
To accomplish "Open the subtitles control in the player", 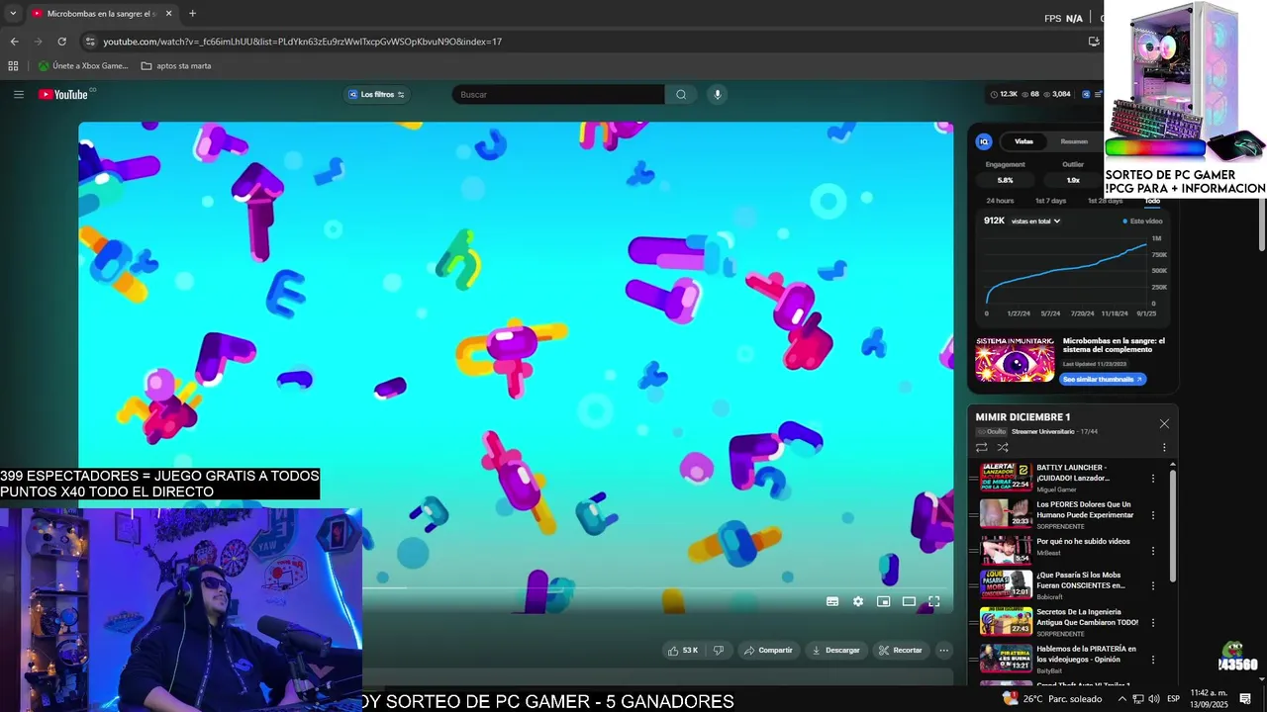I will pyautogui.click(x=832, y=601).
